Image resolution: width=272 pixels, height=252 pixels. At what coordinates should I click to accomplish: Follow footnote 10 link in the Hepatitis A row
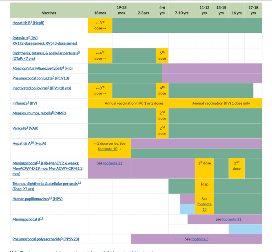click(108, 149)
